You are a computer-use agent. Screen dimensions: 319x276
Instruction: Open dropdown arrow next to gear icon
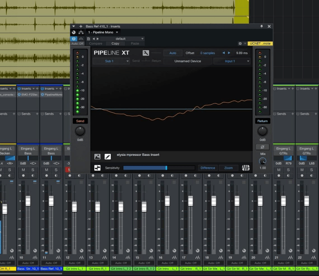point(245,43)
